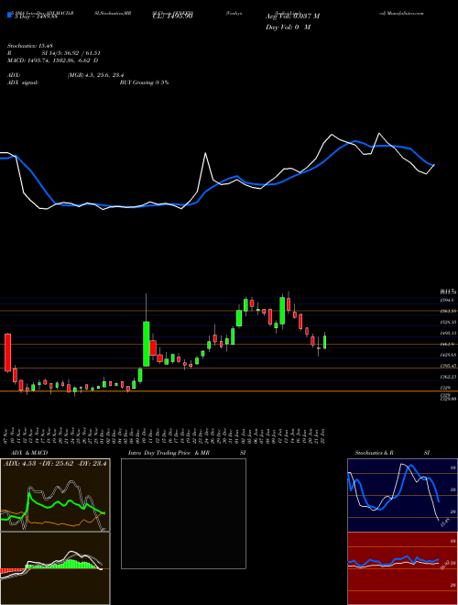
Task: Click the red RSI chart thumbnail
Action: (402, 568)
